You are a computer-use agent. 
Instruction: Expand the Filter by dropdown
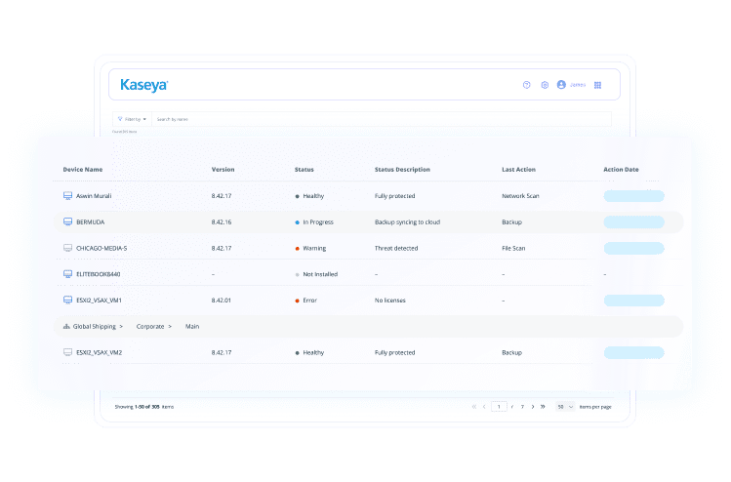131,119
